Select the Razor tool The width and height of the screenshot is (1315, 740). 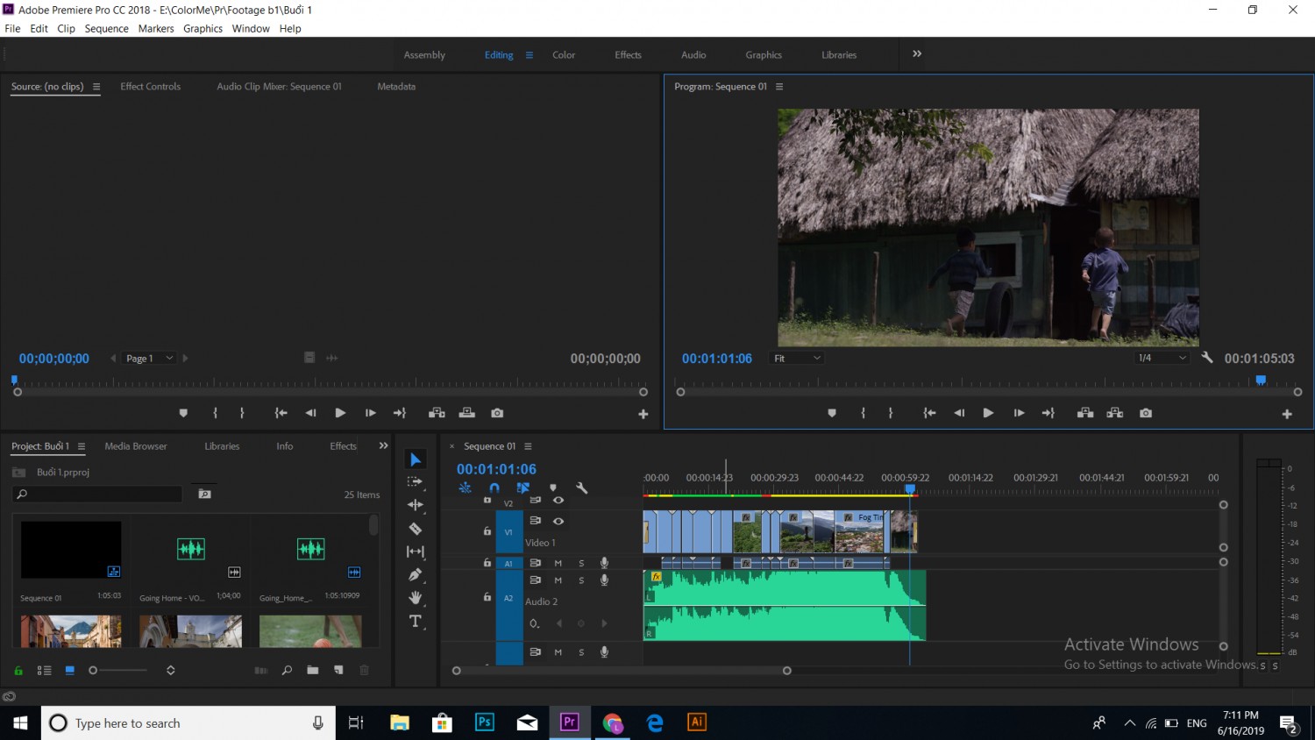click(x=416, y=529)
